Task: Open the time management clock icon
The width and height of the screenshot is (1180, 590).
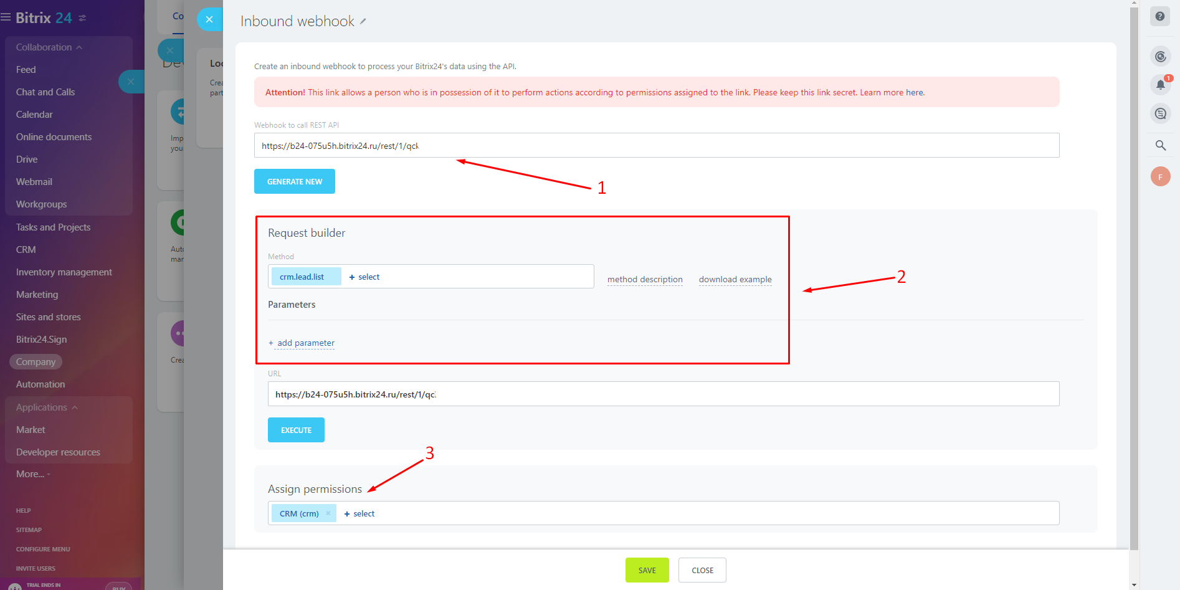Action: (x=1159, y=55)
